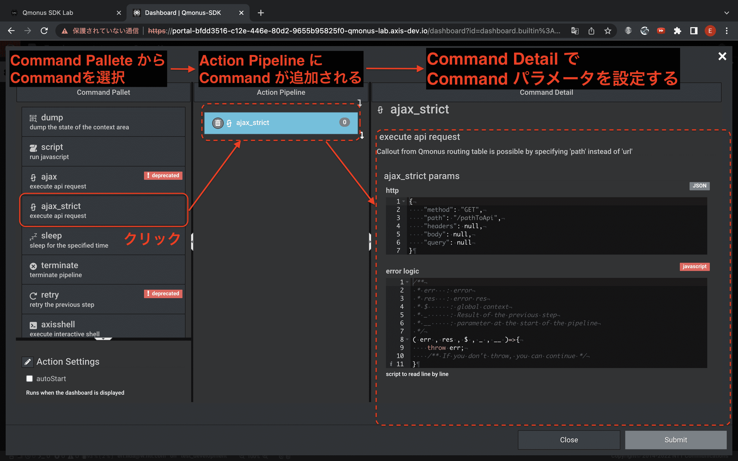Open the share page icon
Image resolution: width=738 pixels, height=461 pixels.
(x=591, y=31)
